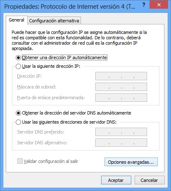The image size is (171, 191).
Task: Click the Máscara de subred field
Action: [x=121, y=87]
